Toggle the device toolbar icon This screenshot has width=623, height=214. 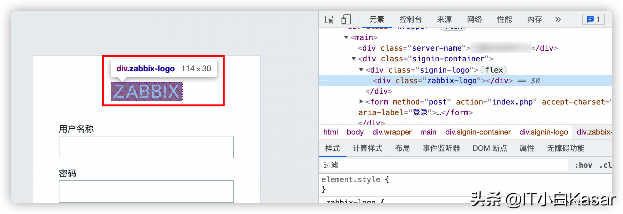(346, 19)
